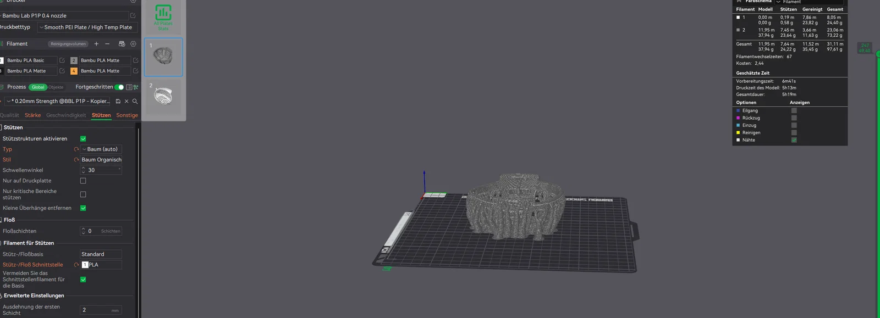
Task: Select plate 2 thumbnail
Action: tap(163, 97)
